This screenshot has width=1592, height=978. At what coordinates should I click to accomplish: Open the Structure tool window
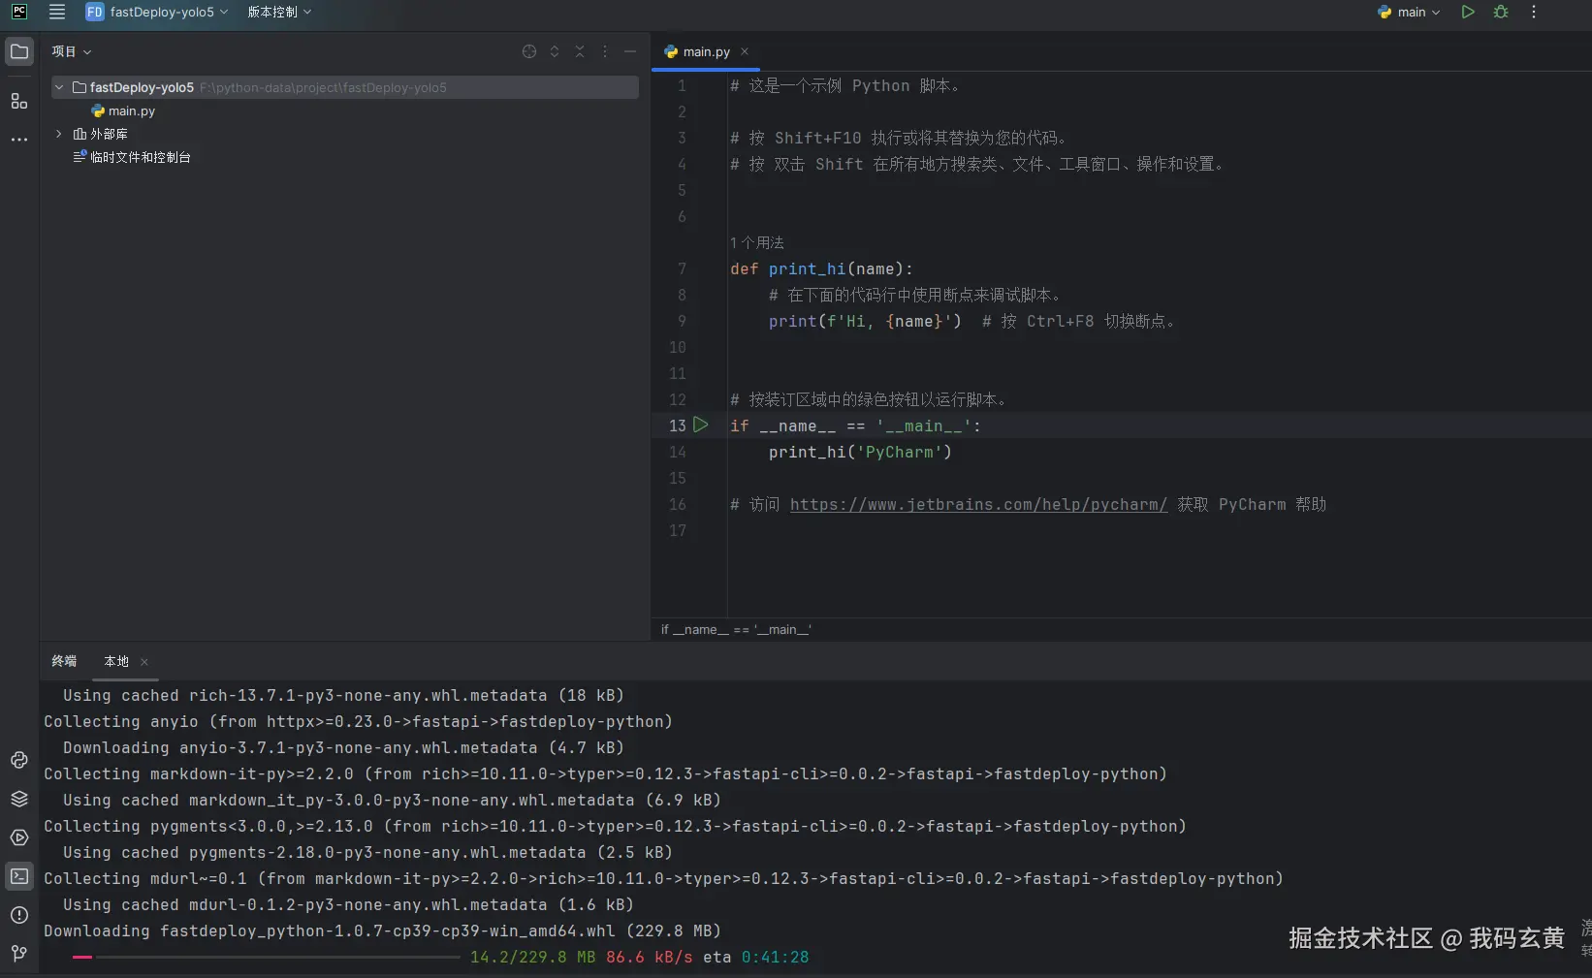19,101
